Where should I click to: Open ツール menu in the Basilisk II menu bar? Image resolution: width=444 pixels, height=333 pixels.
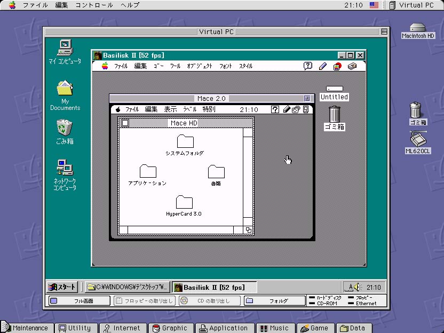[175, 66]
